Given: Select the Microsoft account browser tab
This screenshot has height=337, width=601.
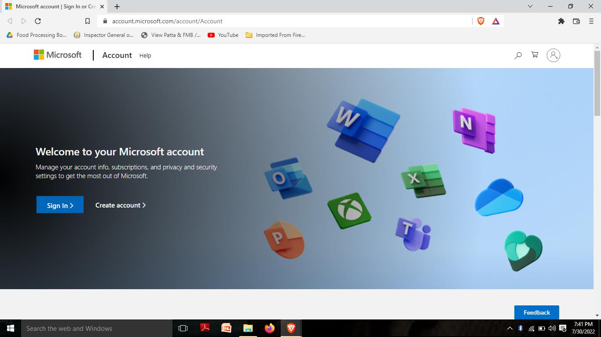Looking at the screenshot, I should pyautogui.click(x=55, y=7).
